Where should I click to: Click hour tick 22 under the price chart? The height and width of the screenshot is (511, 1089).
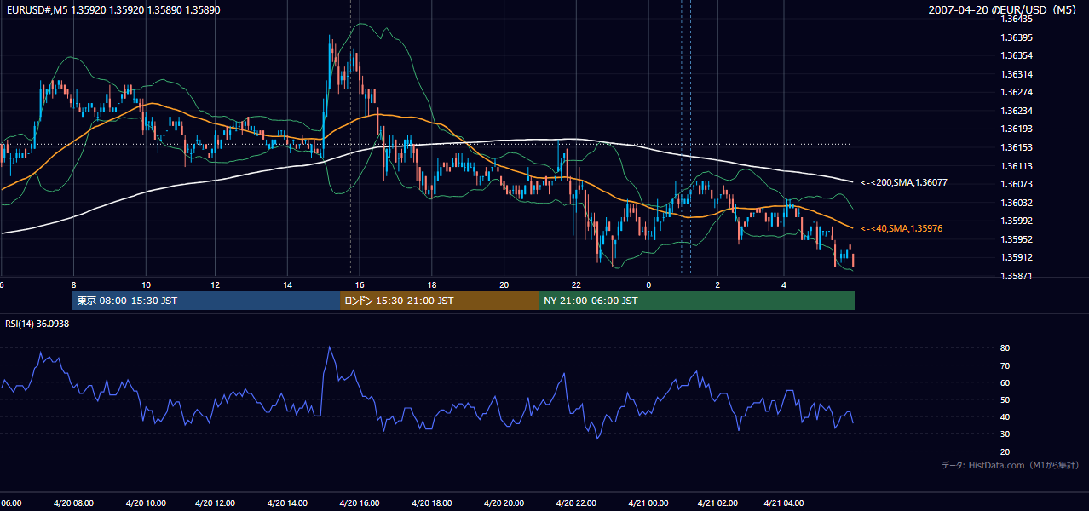coord(576,284)
